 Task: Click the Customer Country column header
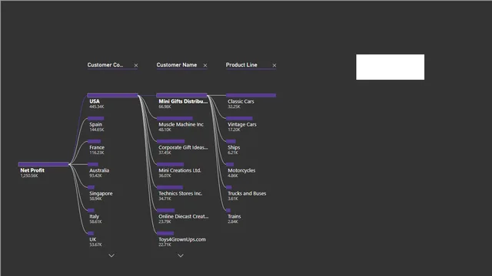tap(105, 64)
